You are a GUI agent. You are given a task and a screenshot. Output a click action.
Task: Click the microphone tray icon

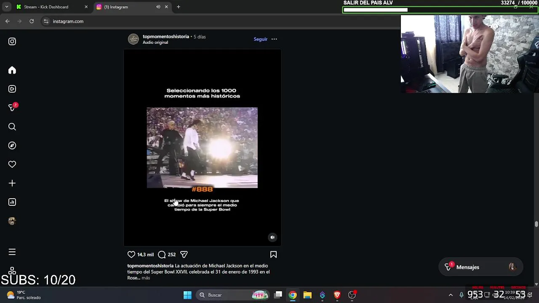462,295
